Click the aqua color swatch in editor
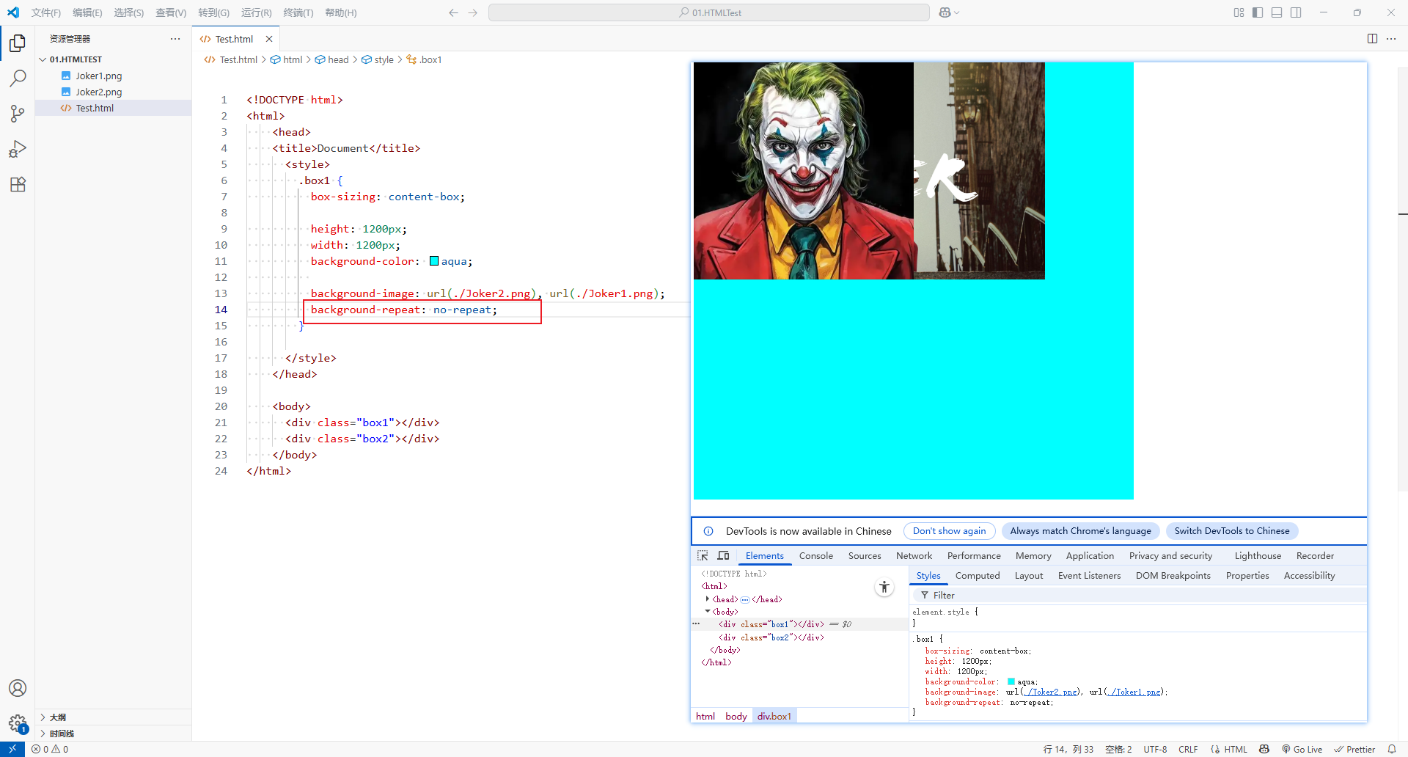 [434, 261]
